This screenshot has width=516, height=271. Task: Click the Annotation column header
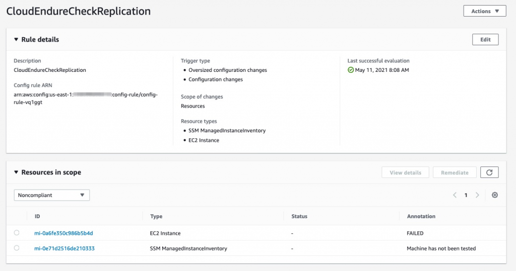tap(421, 216)
